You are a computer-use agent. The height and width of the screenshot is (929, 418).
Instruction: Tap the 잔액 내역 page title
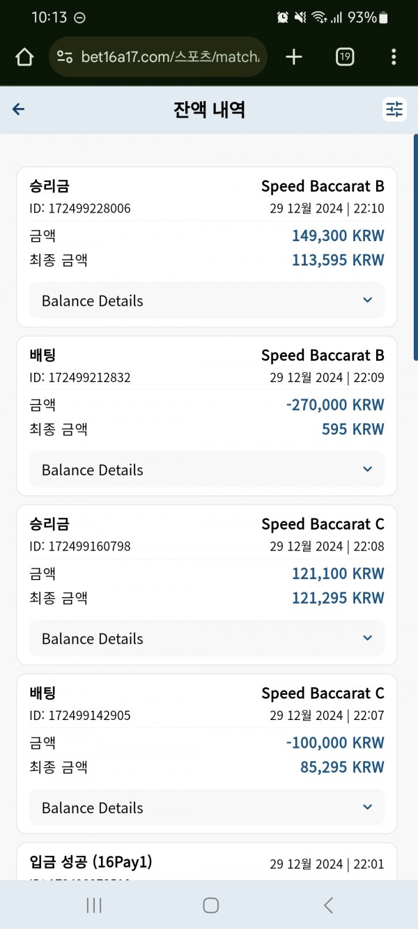[x=209, y=109]
